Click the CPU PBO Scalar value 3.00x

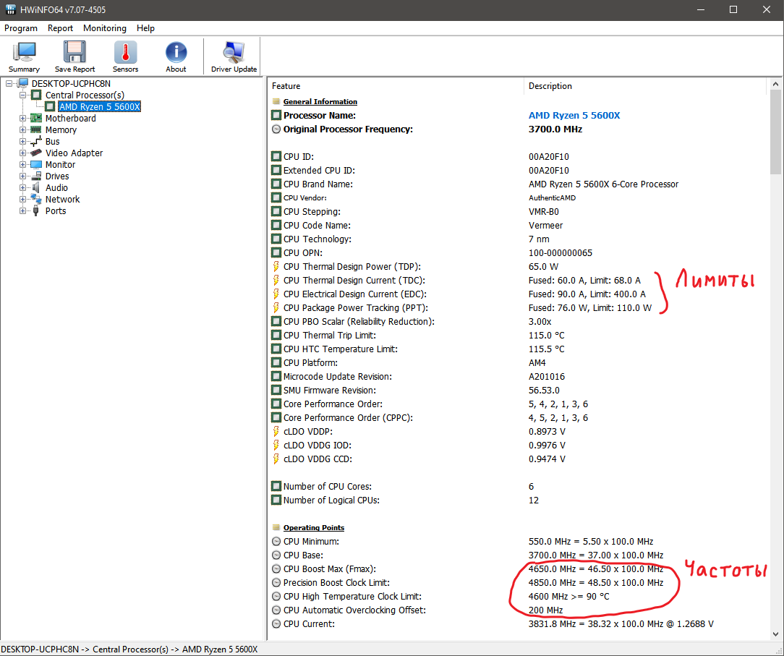tap(540, 322)
